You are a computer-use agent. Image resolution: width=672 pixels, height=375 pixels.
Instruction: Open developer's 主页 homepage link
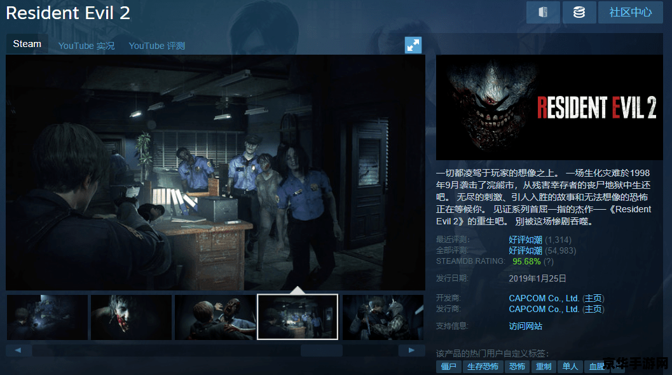(x=594, y=298)
